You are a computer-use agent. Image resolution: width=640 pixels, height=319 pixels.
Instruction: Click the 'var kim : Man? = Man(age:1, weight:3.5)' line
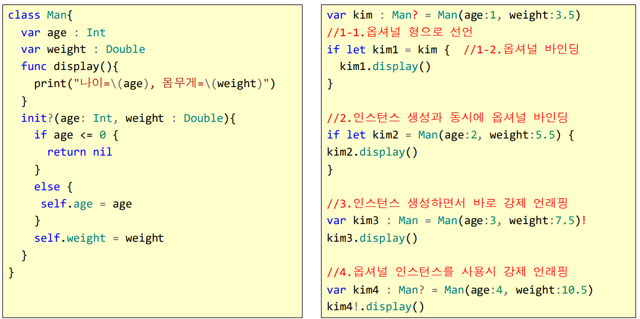pyautogui.click(x=454, y=15)
